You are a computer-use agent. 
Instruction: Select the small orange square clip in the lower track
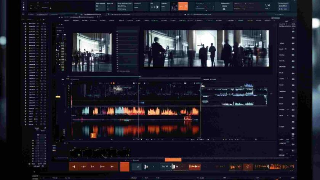pyautogui.click(x=93, y=135)
